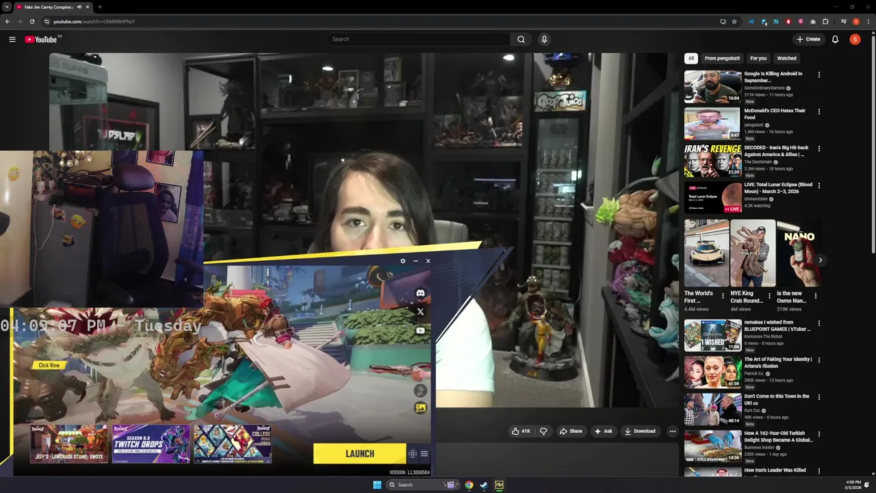Click the YouTube logo home link

(x=41, y=39)
